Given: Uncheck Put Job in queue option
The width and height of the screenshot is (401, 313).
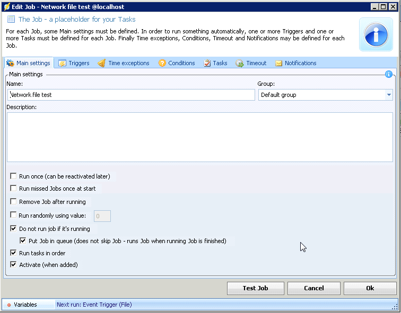Looking at the screenshot, I should coord(23,240).
